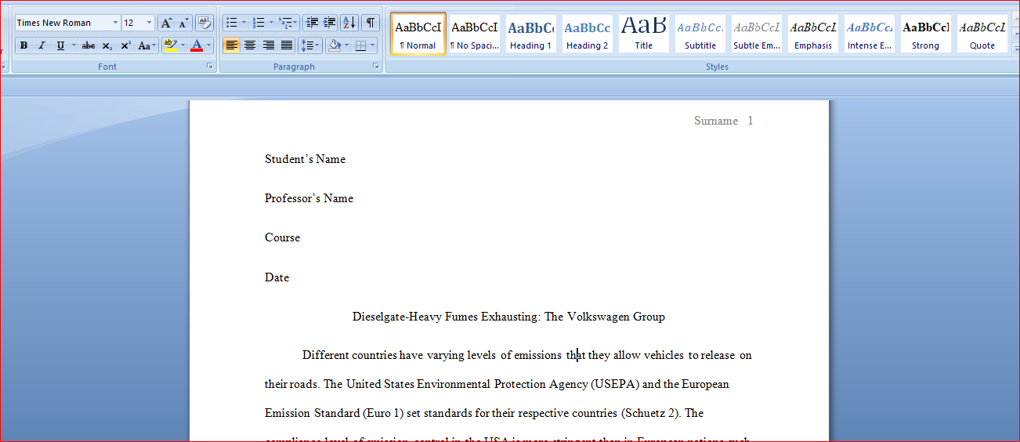Click the Shrink Font button
The width and height of the screenshot is (1020, 442).
183,23
